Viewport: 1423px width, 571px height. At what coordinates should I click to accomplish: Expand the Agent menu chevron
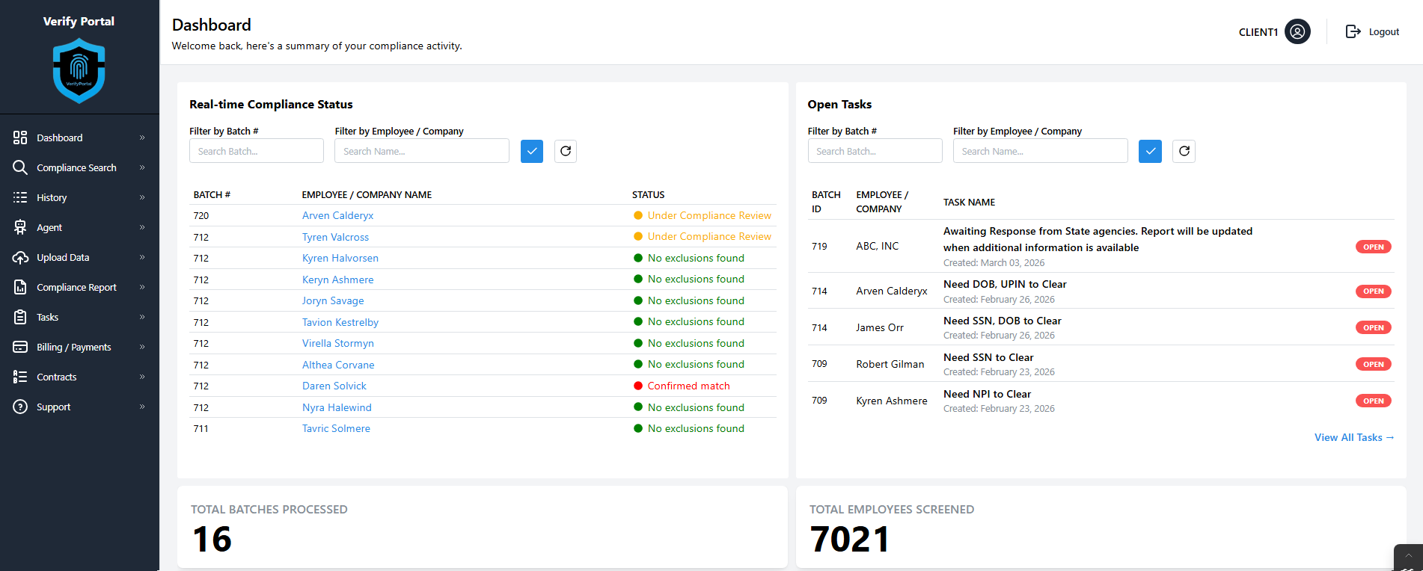tap(142, 227)
